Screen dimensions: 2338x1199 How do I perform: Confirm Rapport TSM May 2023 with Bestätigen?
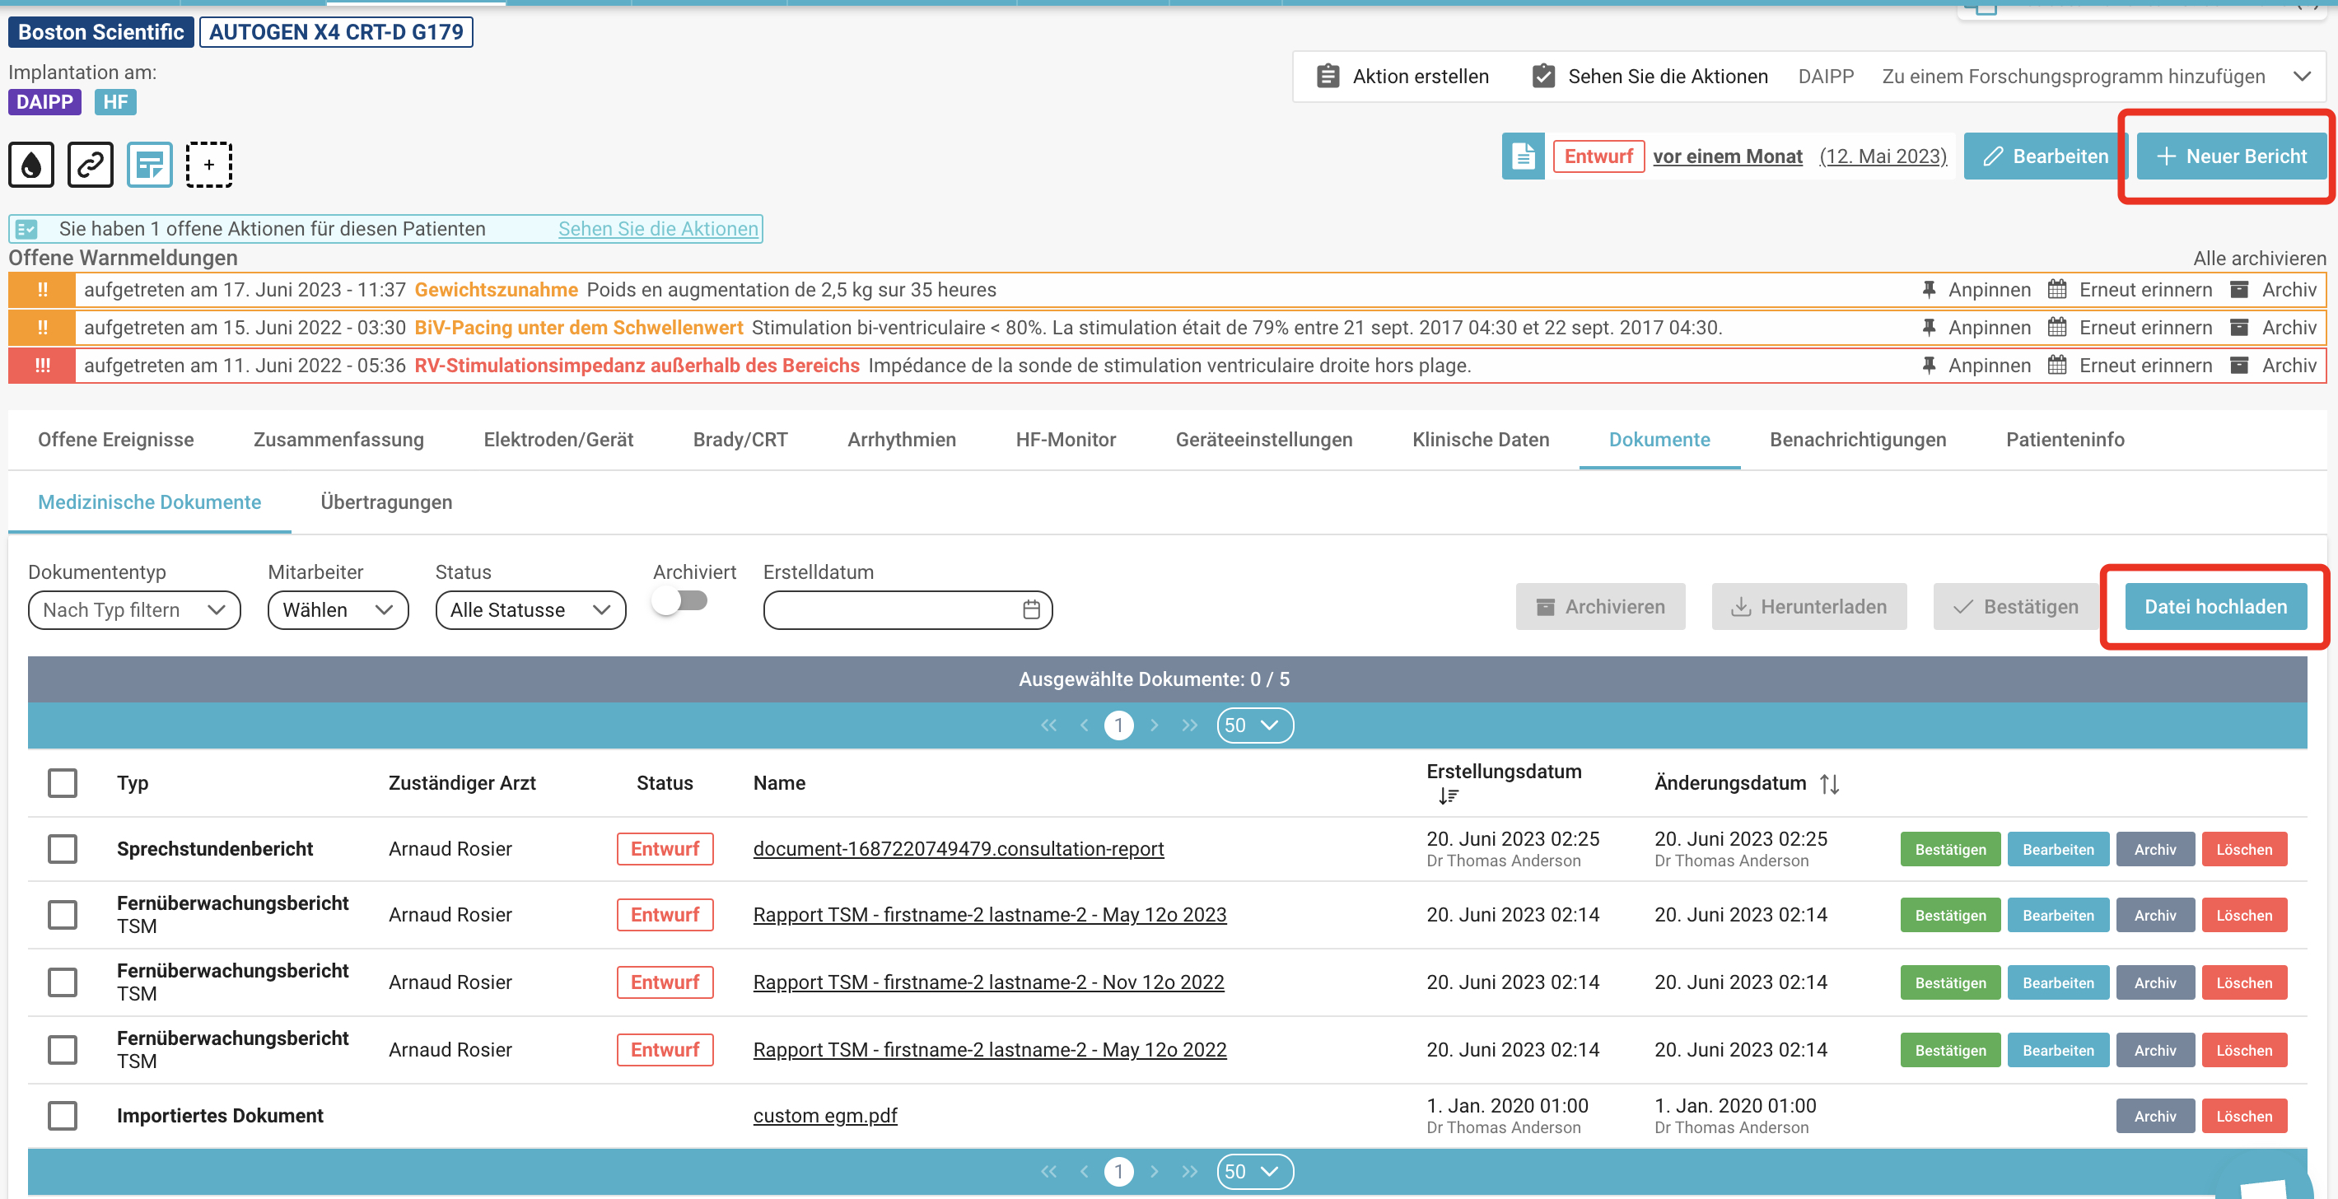click(1950, 916)
